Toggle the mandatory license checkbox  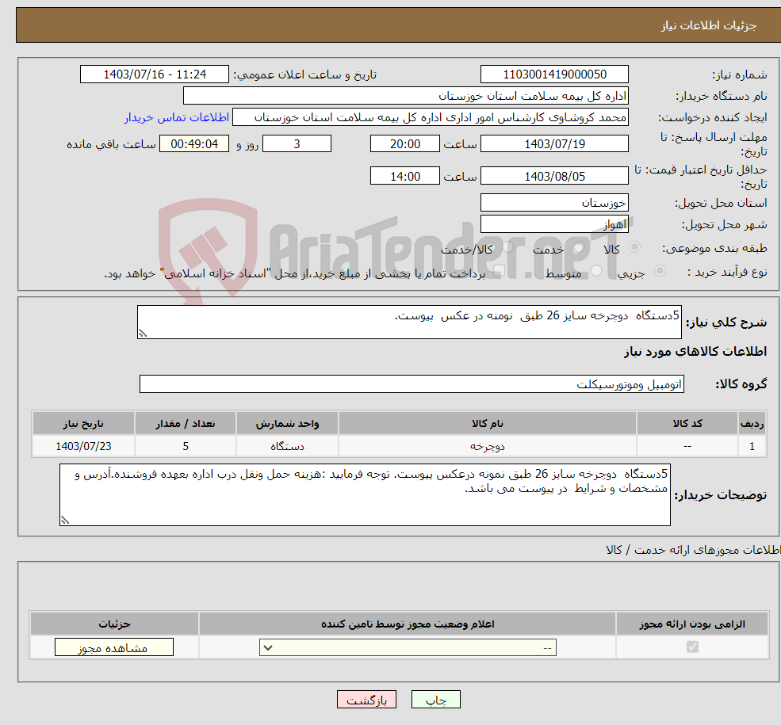tap(692, 647)
